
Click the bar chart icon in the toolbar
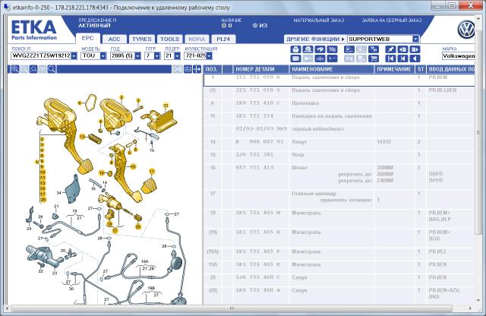tap(320, 58)
